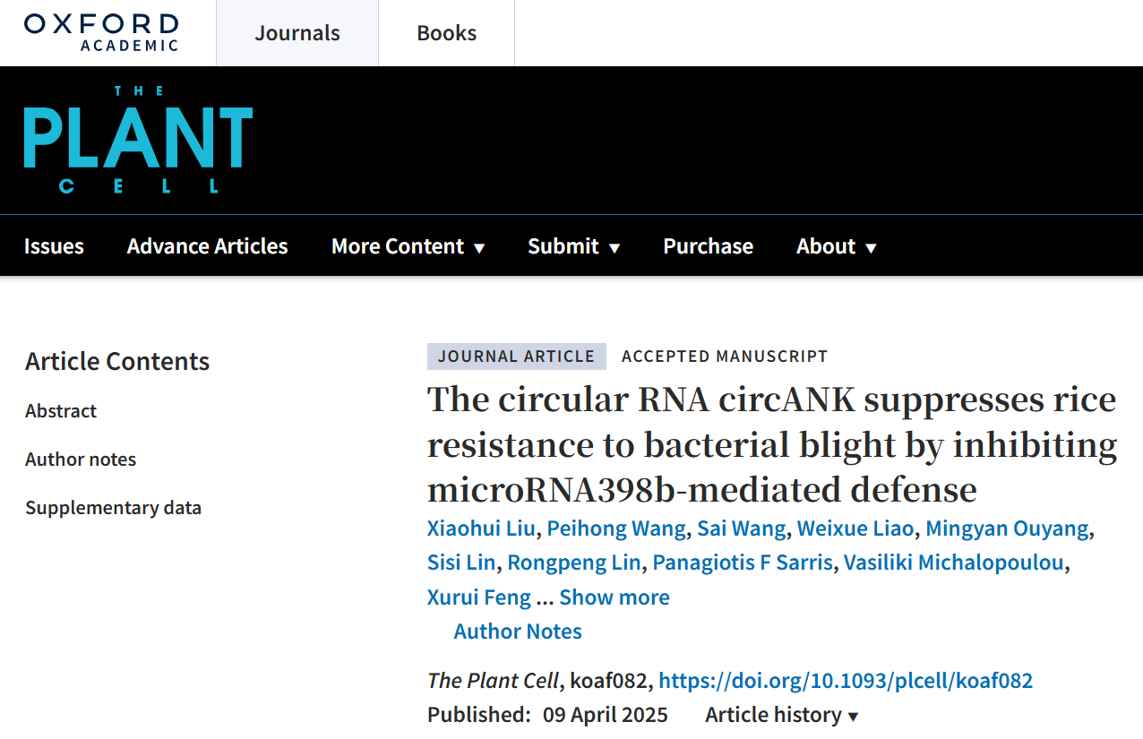Navigate to Supplementary data section
1143x739 pixels.
(113, 508)
